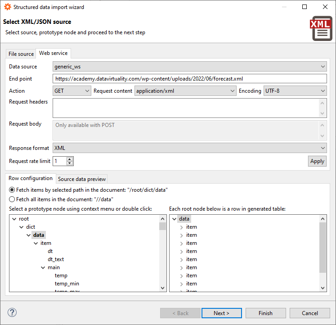Switch to the File source tab
The image size is (336, 325).
[x=21, y=54]
